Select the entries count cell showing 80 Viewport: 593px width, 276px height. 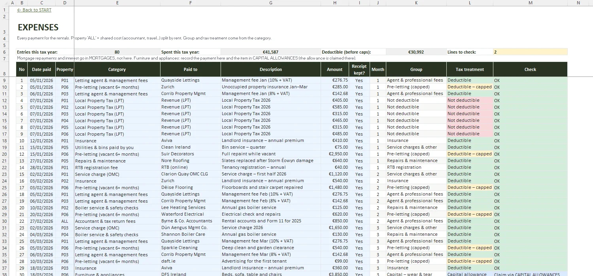coord(117,52)
